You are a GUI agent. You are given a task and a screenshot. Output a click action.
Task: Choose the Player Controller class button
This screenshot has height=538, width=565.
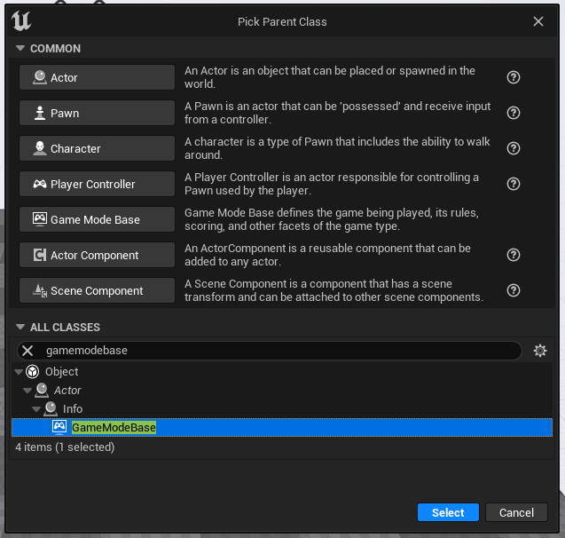coord(97,185)
